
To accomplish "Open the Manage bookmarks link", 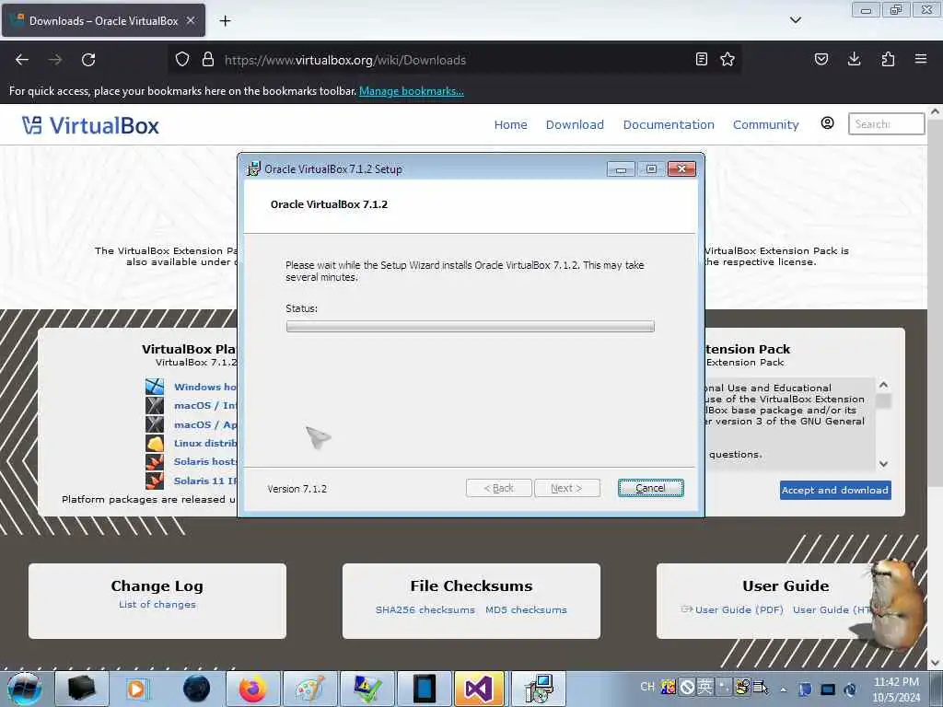I will (412, 91).
